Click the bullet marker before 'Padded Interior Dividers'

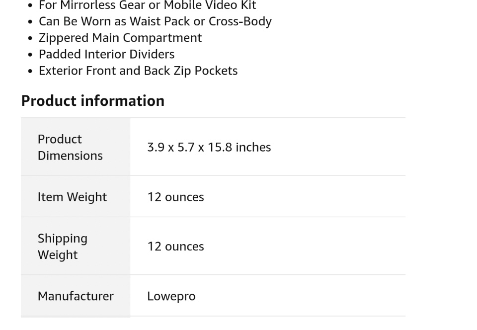[30, 55]
